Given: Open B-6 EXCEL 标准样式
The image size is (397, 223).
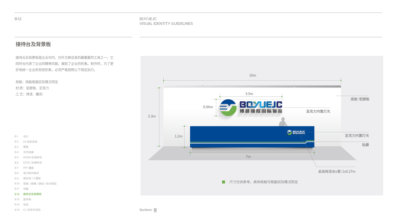Looking at the screenshot, I should pyautogui.click(x=28, y=163).
